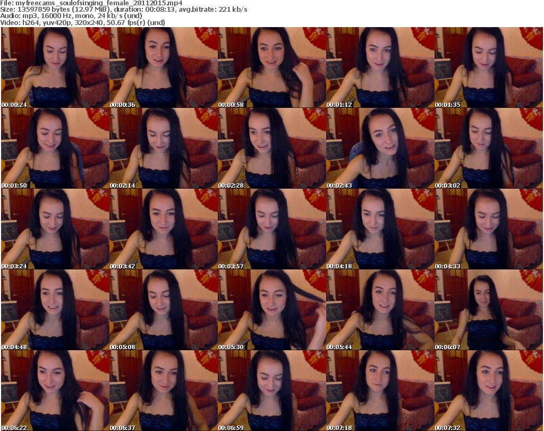The image size is (544, 431).
Task: View the thumbnail labeled 00:06:22
Action: coord(55,391)
